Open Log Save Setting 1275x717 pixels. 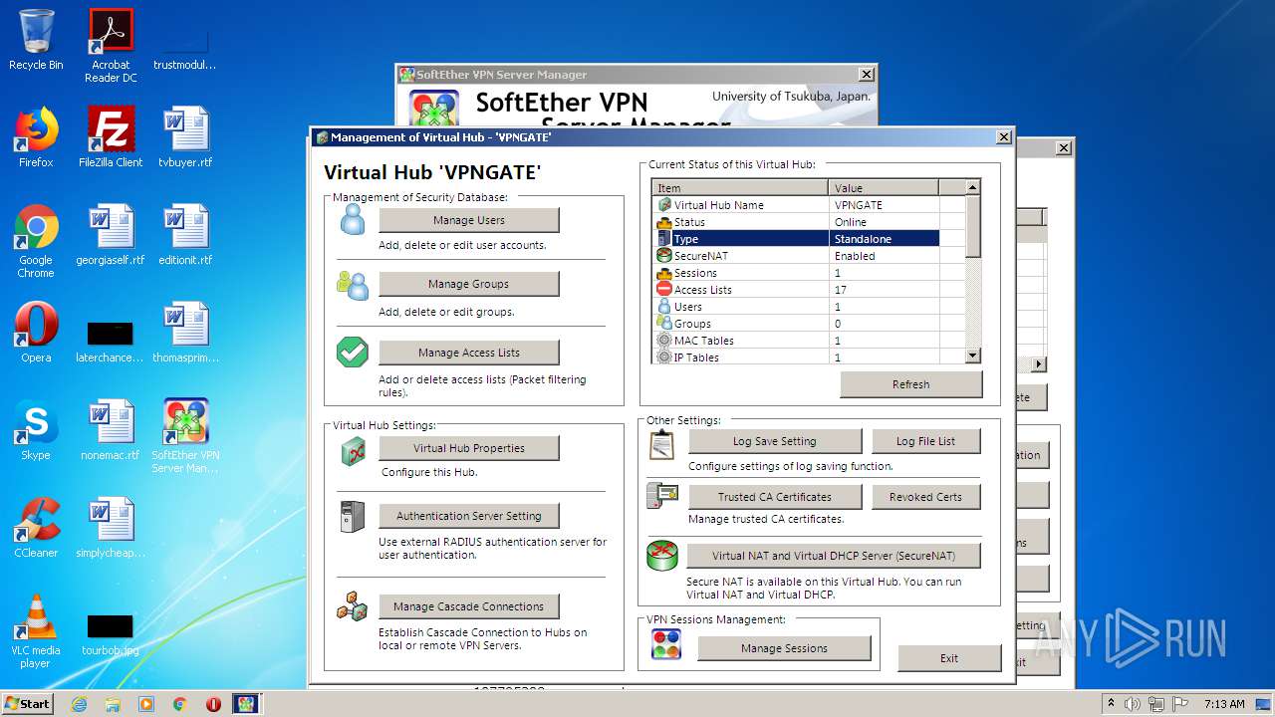[775, 441]
